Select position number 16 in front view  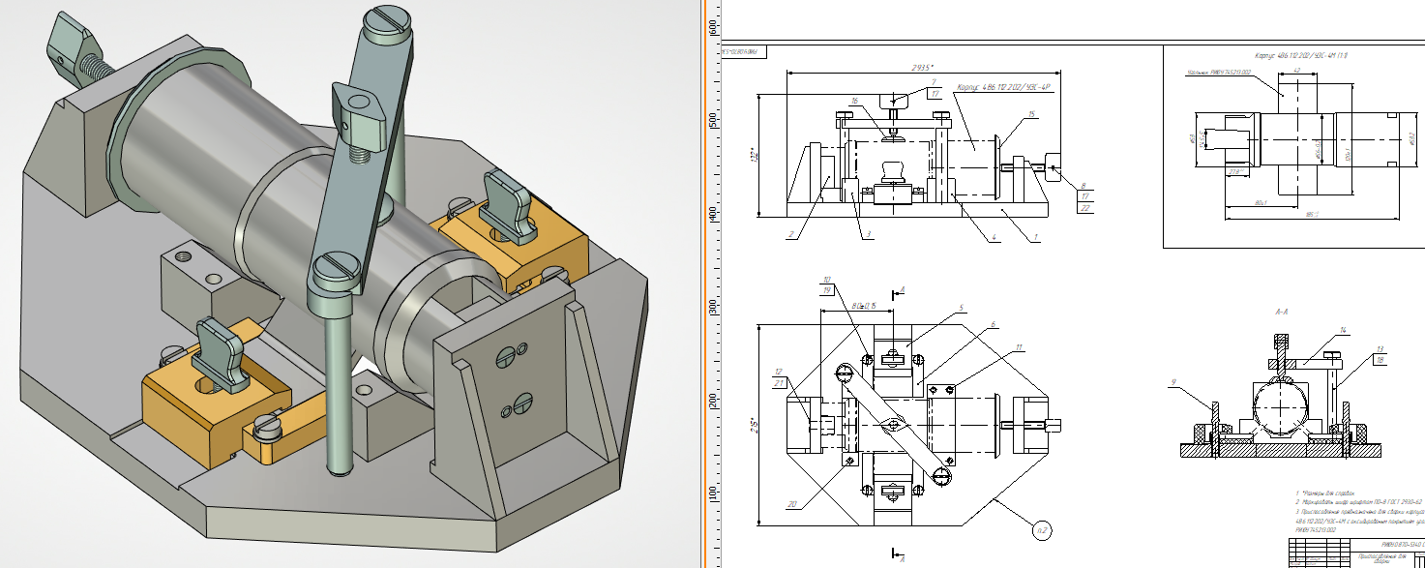[854, 101]
